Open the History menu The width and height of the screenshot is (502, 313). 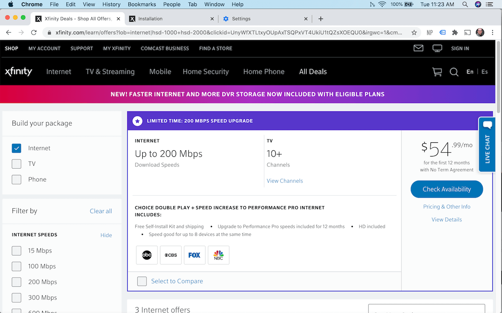[111, 4]
